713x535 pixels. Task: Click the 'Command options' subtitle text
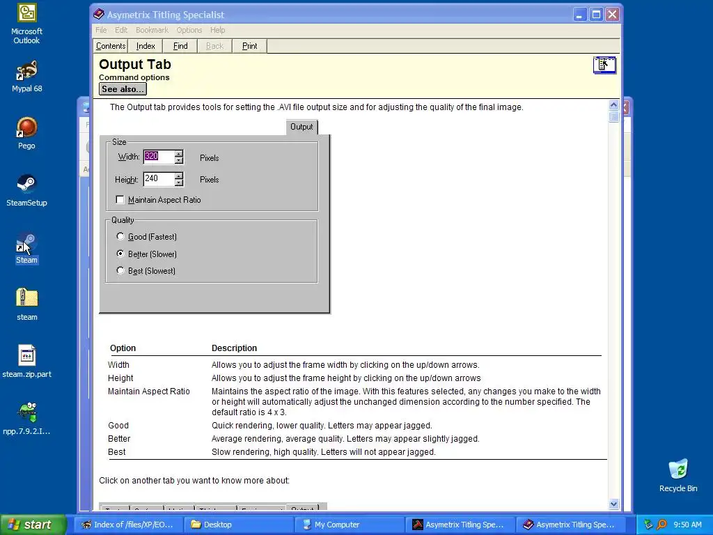tap(134, 77)
